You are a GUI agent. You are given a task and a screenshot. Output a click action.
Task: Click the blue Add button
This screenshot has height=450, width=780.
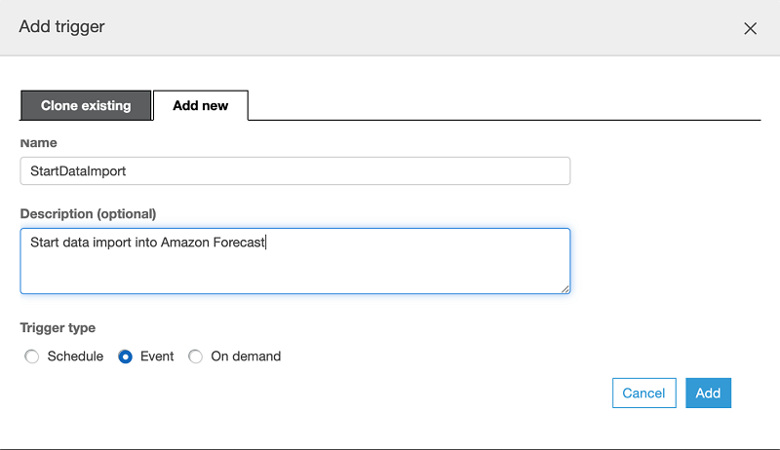(x=708, y=393)
